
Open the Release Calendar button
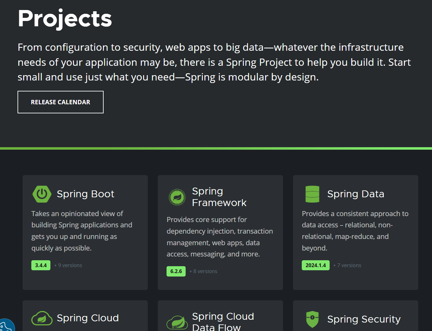[60, 102]
